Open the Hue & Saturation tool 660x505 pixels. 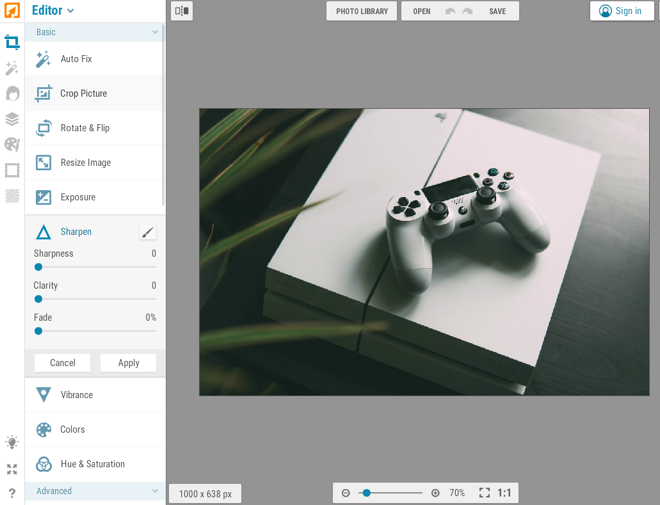click(95, 464)
